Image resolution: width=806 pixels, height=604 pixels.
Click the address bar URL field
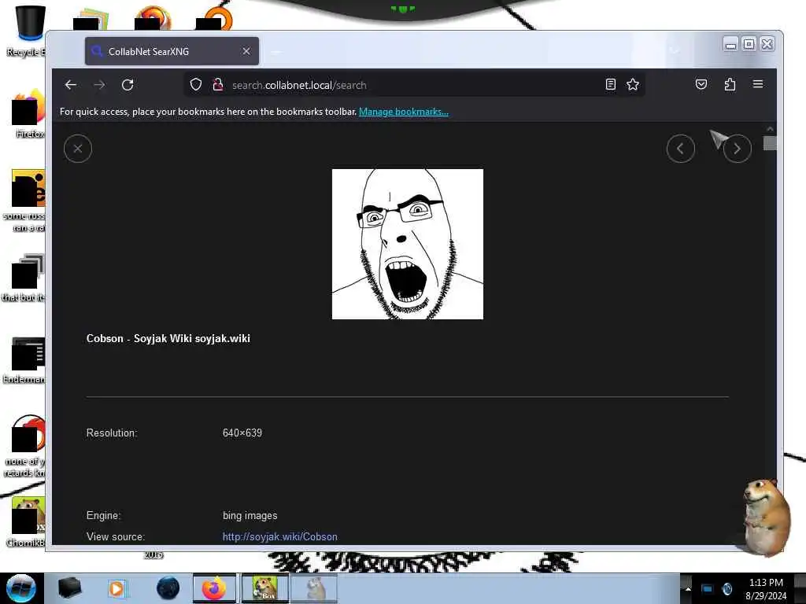click(x=414, y=85)
